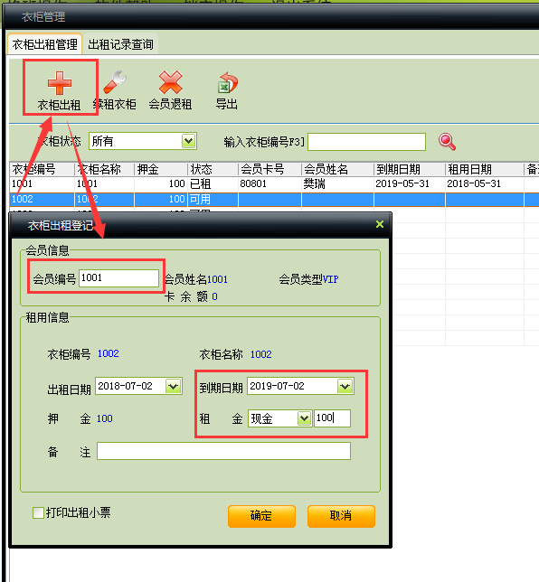
Task: Focus the 会员编号 input field
Action: pyautogui.click(x=118, y=278)
